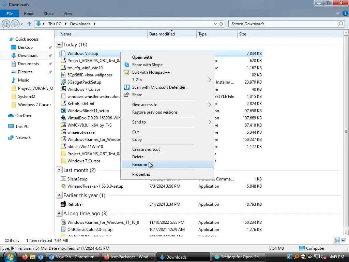Sort by the Type column header

(x=217, y=34)
